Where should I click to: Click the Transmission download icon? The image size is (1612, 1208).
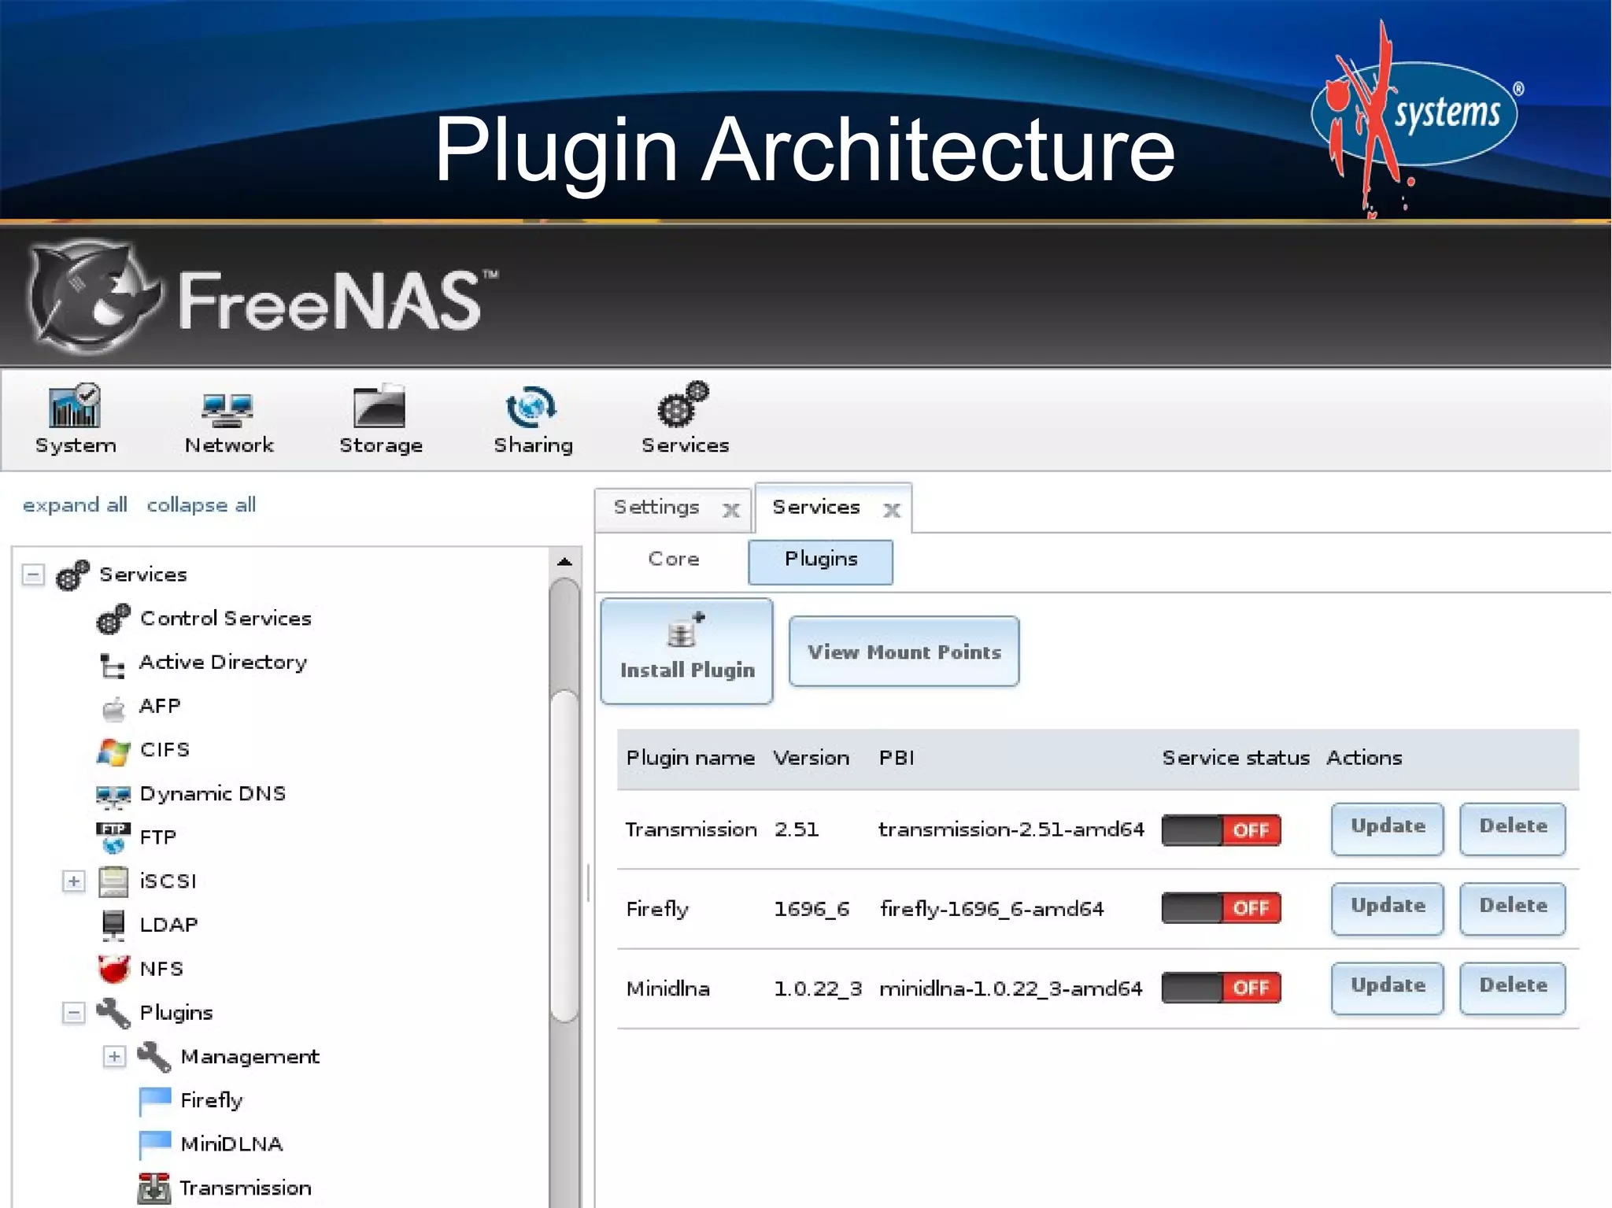[x=154, y=1188]
